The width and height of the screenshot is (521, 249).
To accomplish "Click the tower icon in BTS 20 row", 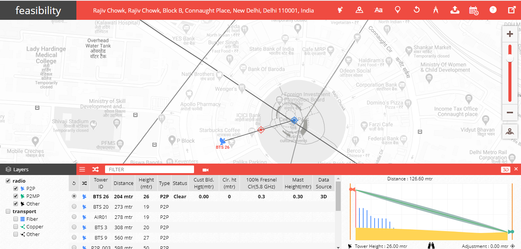I will pyautogui.click(x=84, y=207).
